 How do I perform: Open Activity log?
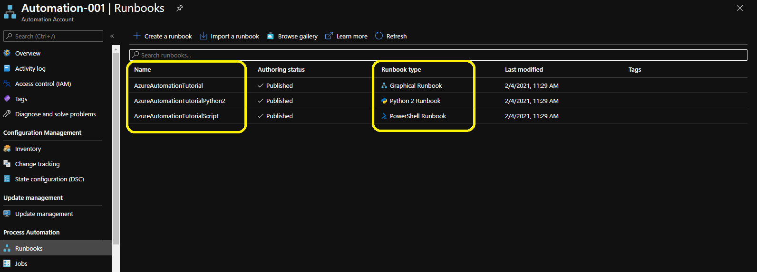coord(30,68)
